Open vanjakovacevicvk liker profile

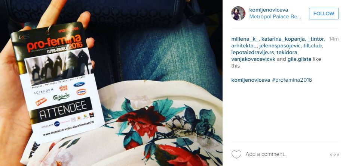pyautogui.click(x=253, y=59)
